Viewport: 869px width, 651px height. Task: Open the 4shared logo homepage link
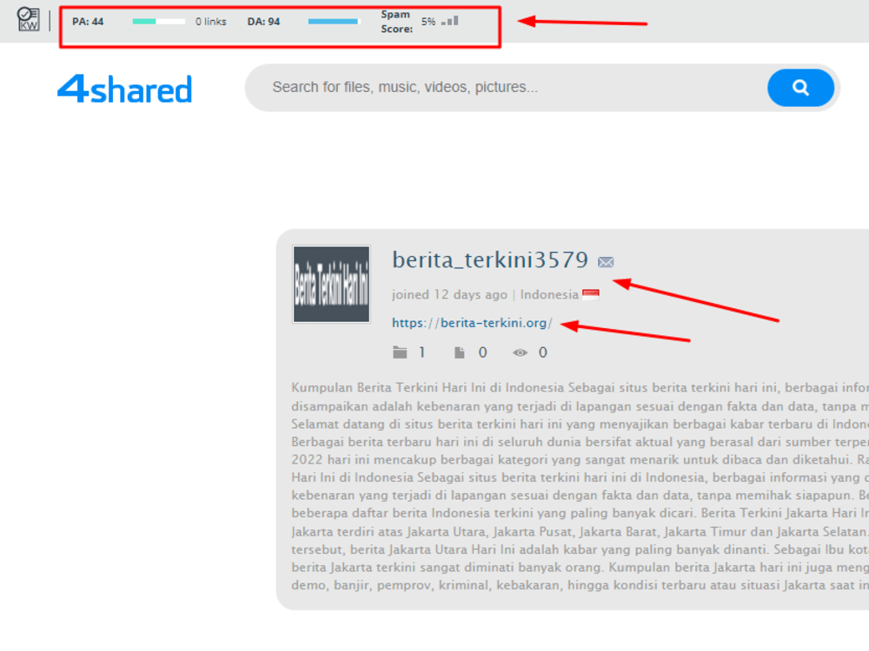124,89
